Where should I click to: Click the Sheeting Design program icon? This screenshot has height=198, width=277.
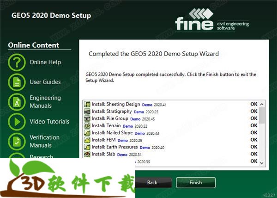click(87, 104)
